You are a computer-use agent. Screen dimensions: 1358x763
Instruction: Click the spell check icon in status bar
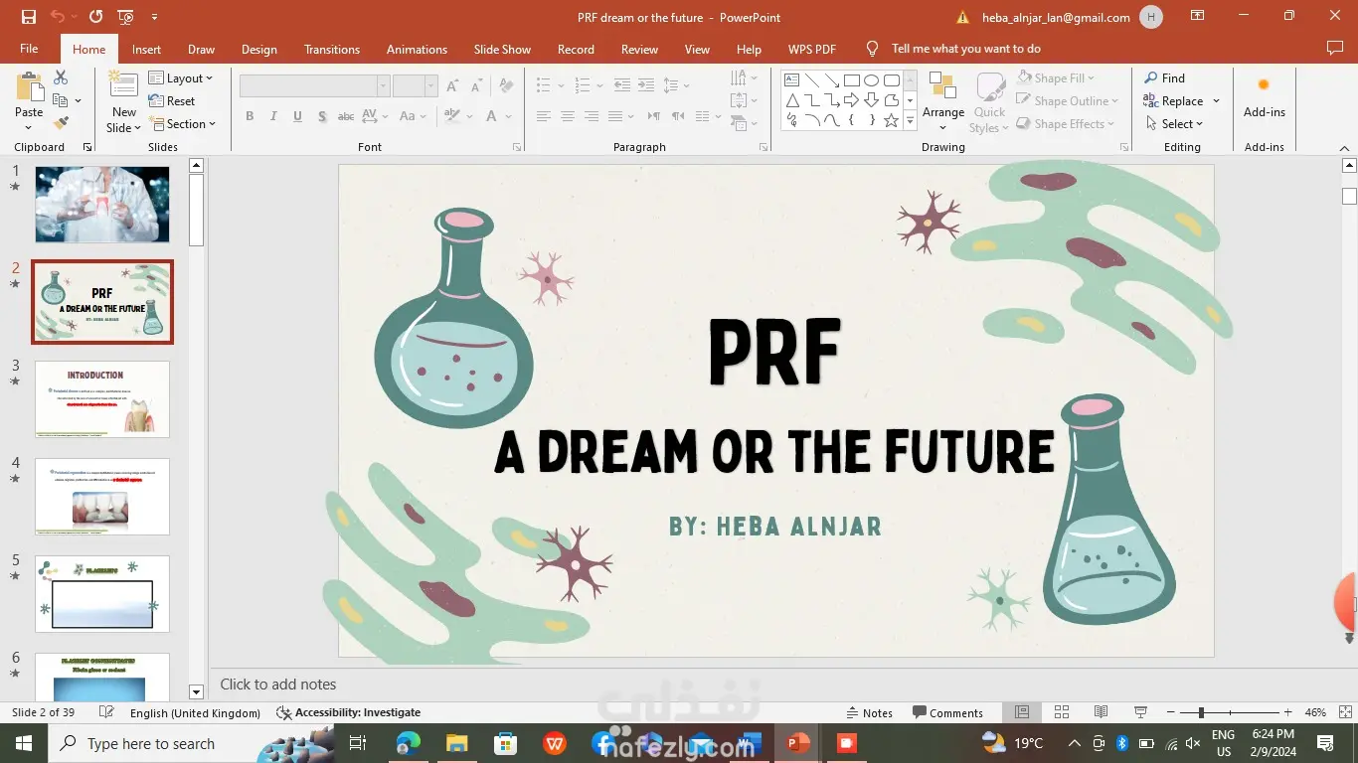(x=107, y=712)
